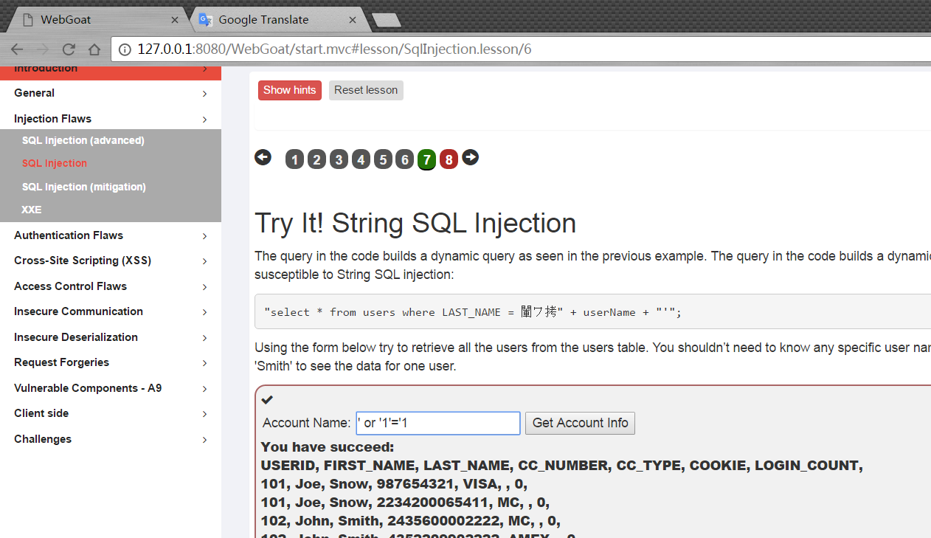The height and width of the screenshot is (538, 931).
Task: Go to next lesson page arrow
Action: tap(471, 157)
